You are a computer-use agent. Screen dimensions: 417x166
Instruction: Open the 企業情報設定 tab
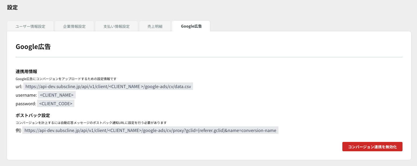(74, 26)
